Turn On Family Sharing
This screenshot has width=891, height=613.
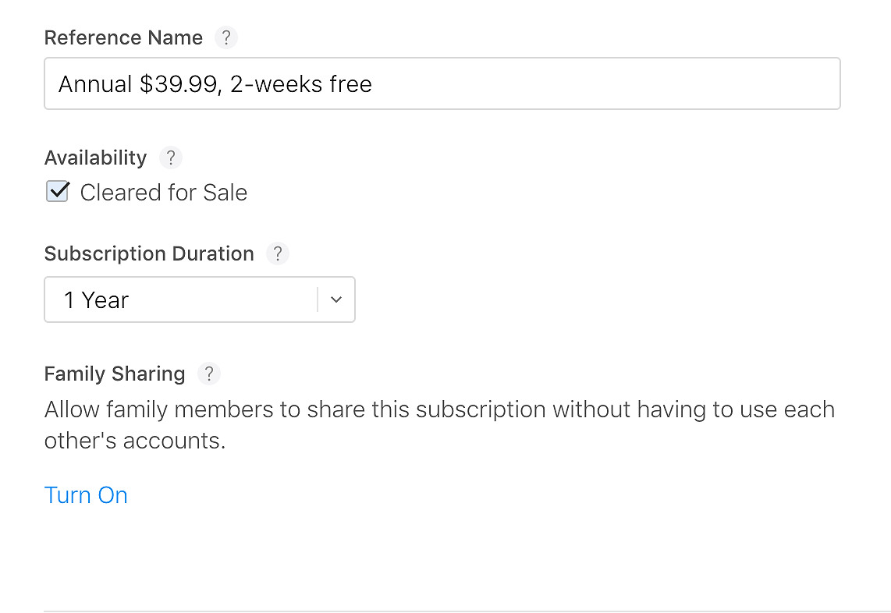coord(86,495)
